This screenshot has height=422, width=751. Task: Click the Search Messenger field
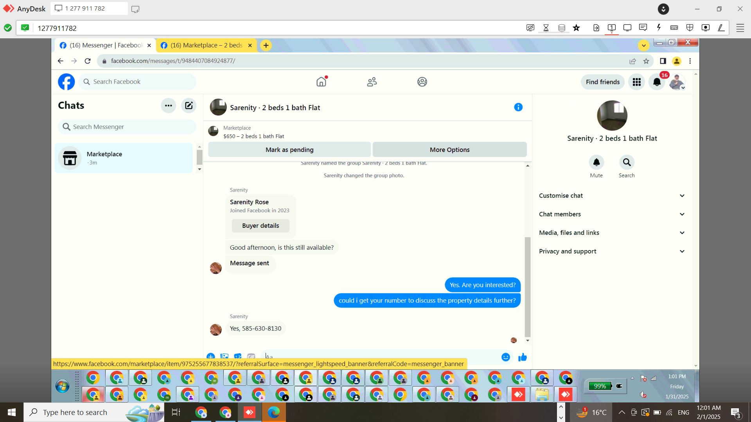[x=127, y=127]
